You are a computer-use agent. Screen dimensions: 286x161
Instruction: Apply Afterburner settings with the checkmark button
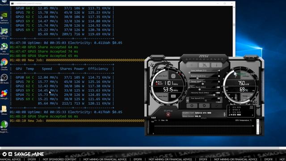[216, 106]
